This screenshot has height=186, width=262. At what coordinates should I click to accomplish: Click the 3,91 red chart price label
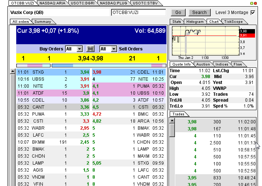(247, 35)
